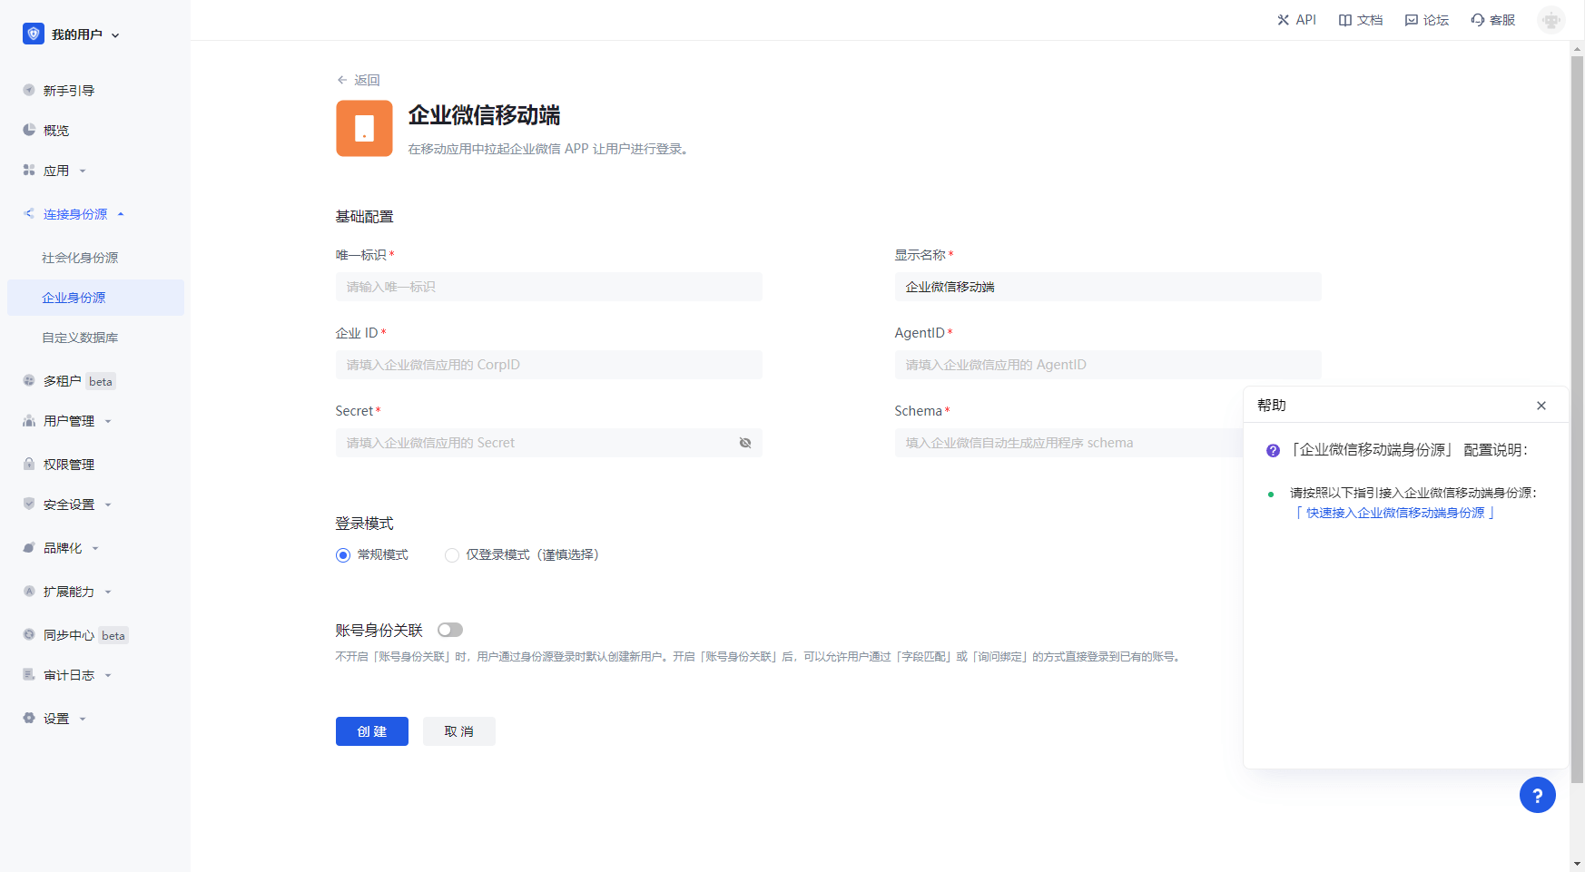Toggle Secret field visibility eye icon
This screenshot has width=1585, height=872.
[744, 443]
